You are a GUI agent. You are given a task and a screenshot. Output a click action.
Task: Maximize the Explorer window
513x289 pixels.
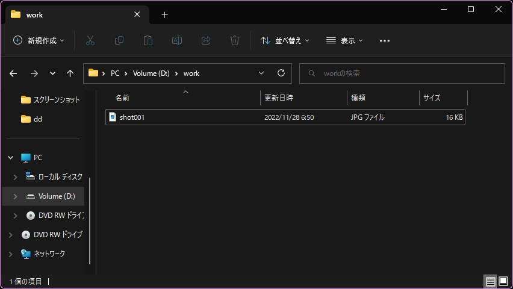tap(471, 9)
